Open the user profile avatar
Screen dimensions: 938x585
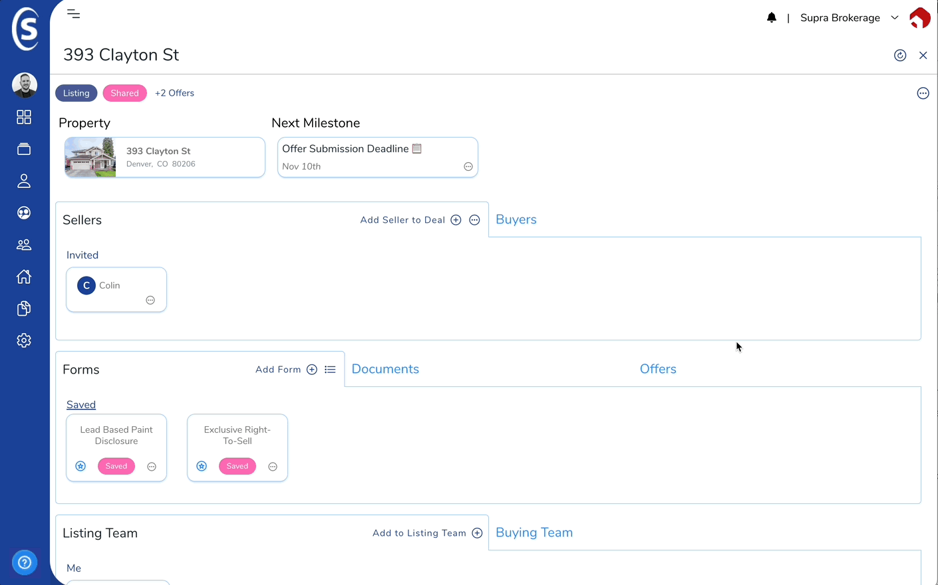click(25, 85)
